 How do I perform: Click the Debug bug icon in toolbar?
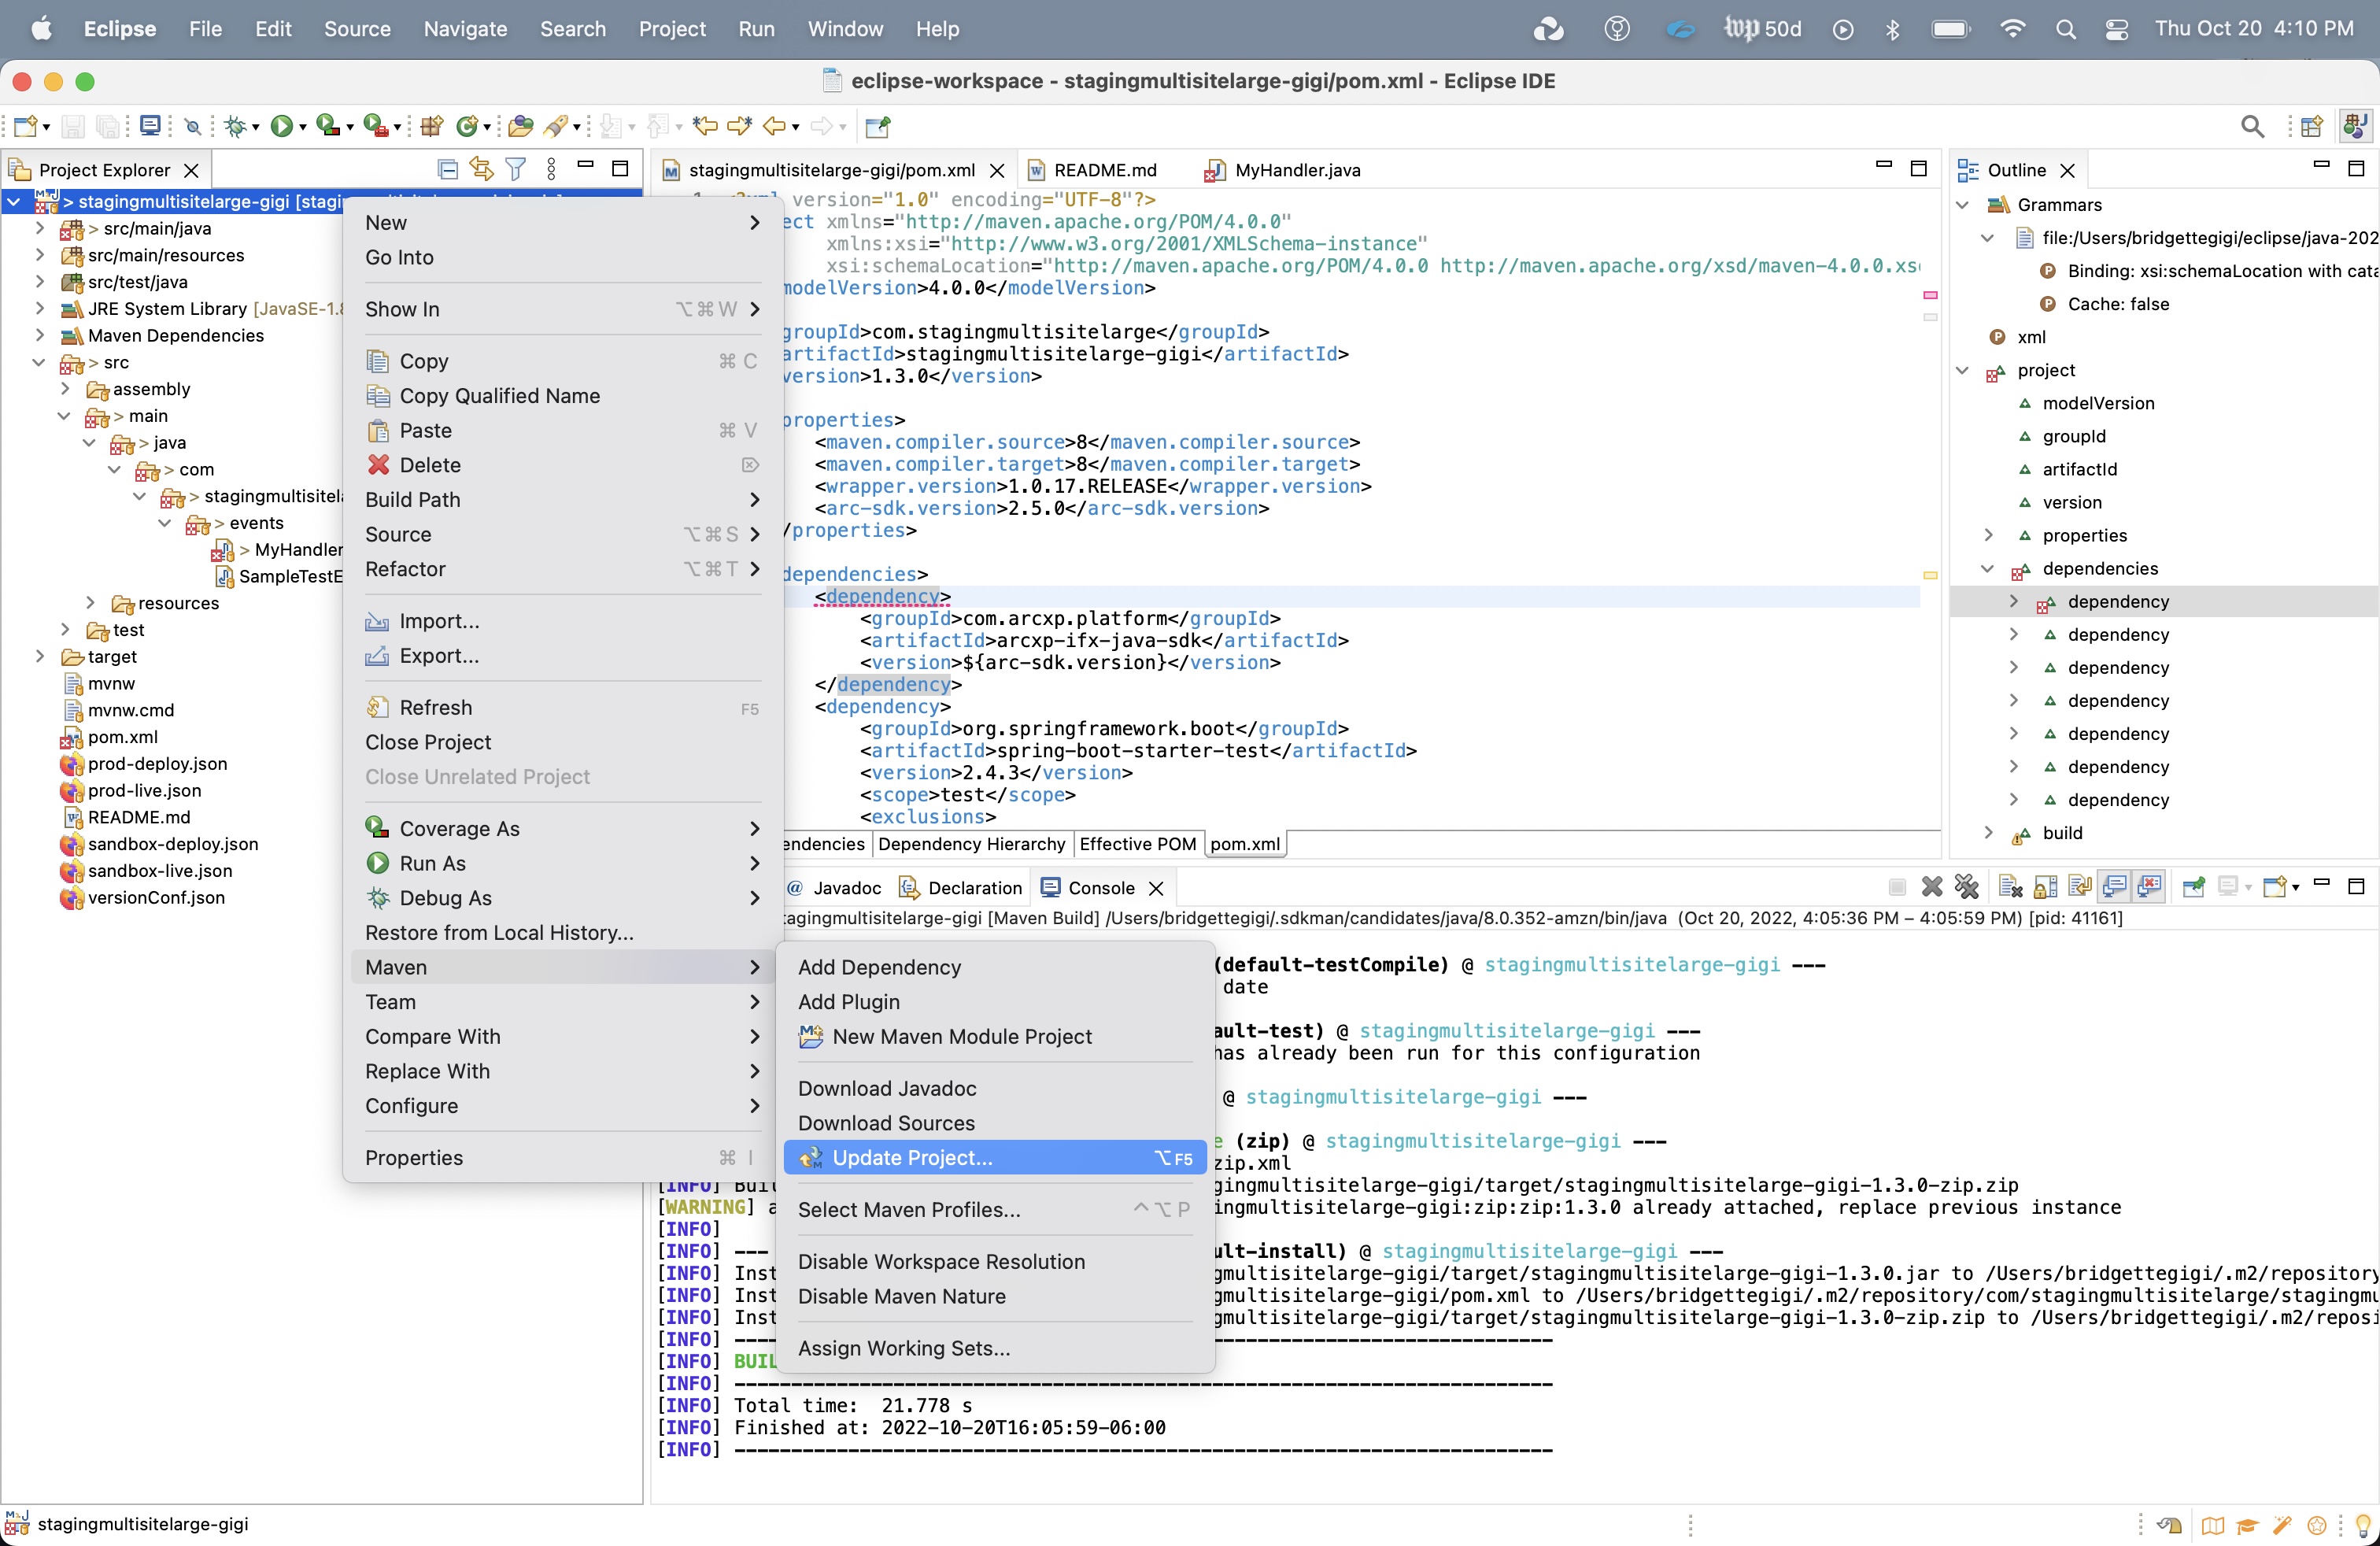click(235, 126)
